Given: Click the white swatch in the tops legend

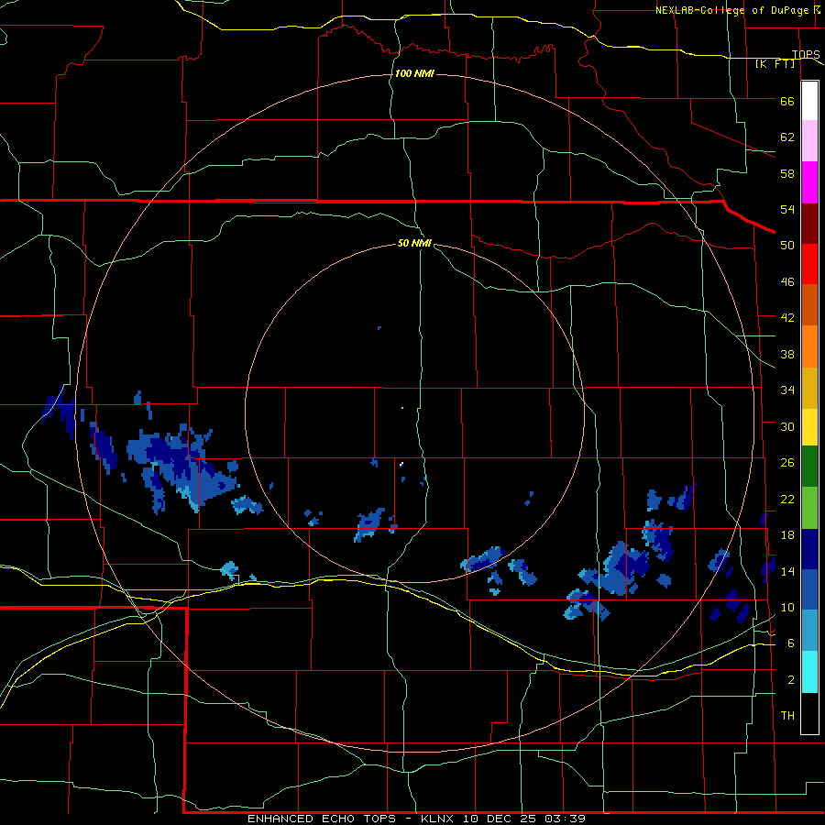Looking at the screenshot, I should point(809,101).
